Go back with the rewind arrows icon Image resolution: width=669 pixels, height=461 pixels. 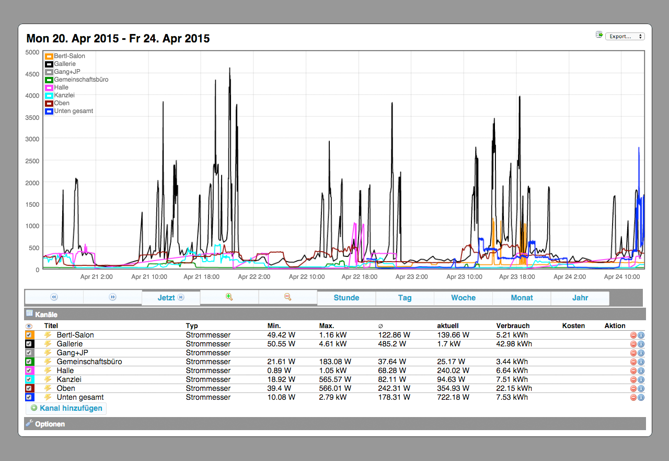click(x=54, y=297)
